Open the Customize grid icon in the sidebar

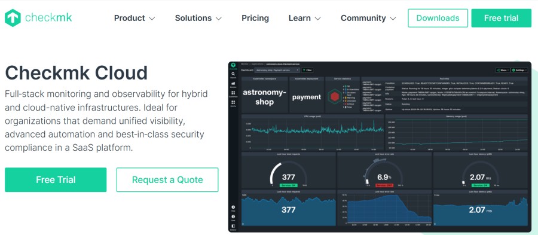pyautogui.click(x=233, y=94)
